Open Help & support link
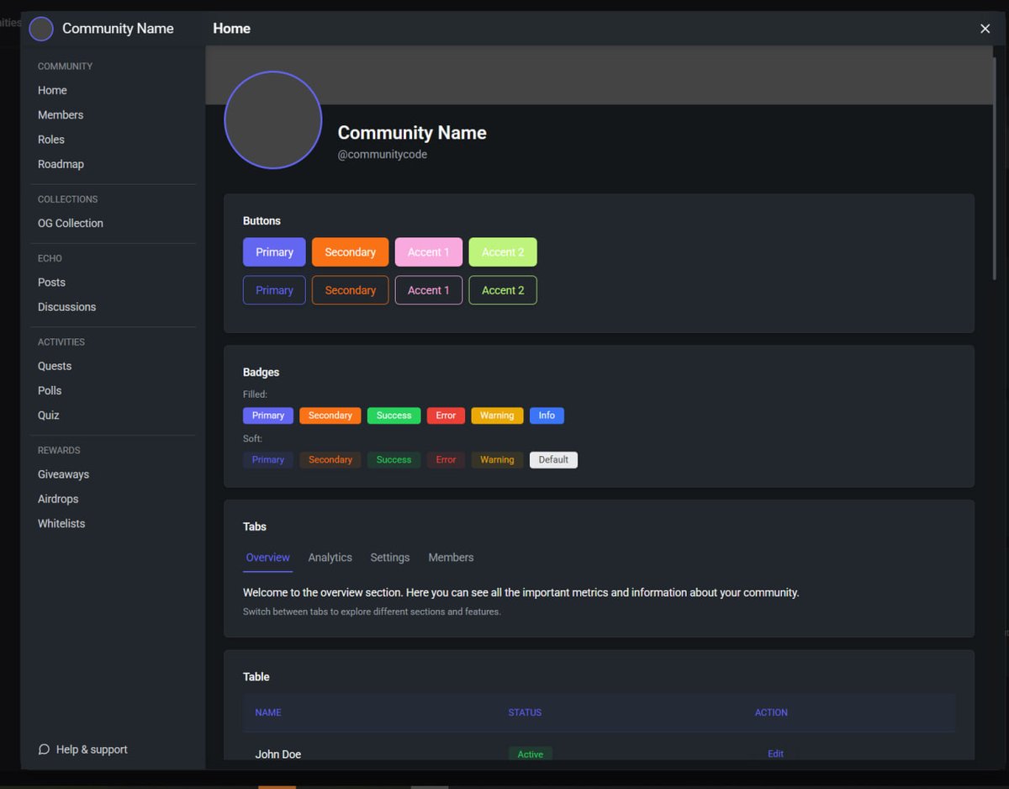Screen dimensions: 1009x789 [x=83, y=749]
